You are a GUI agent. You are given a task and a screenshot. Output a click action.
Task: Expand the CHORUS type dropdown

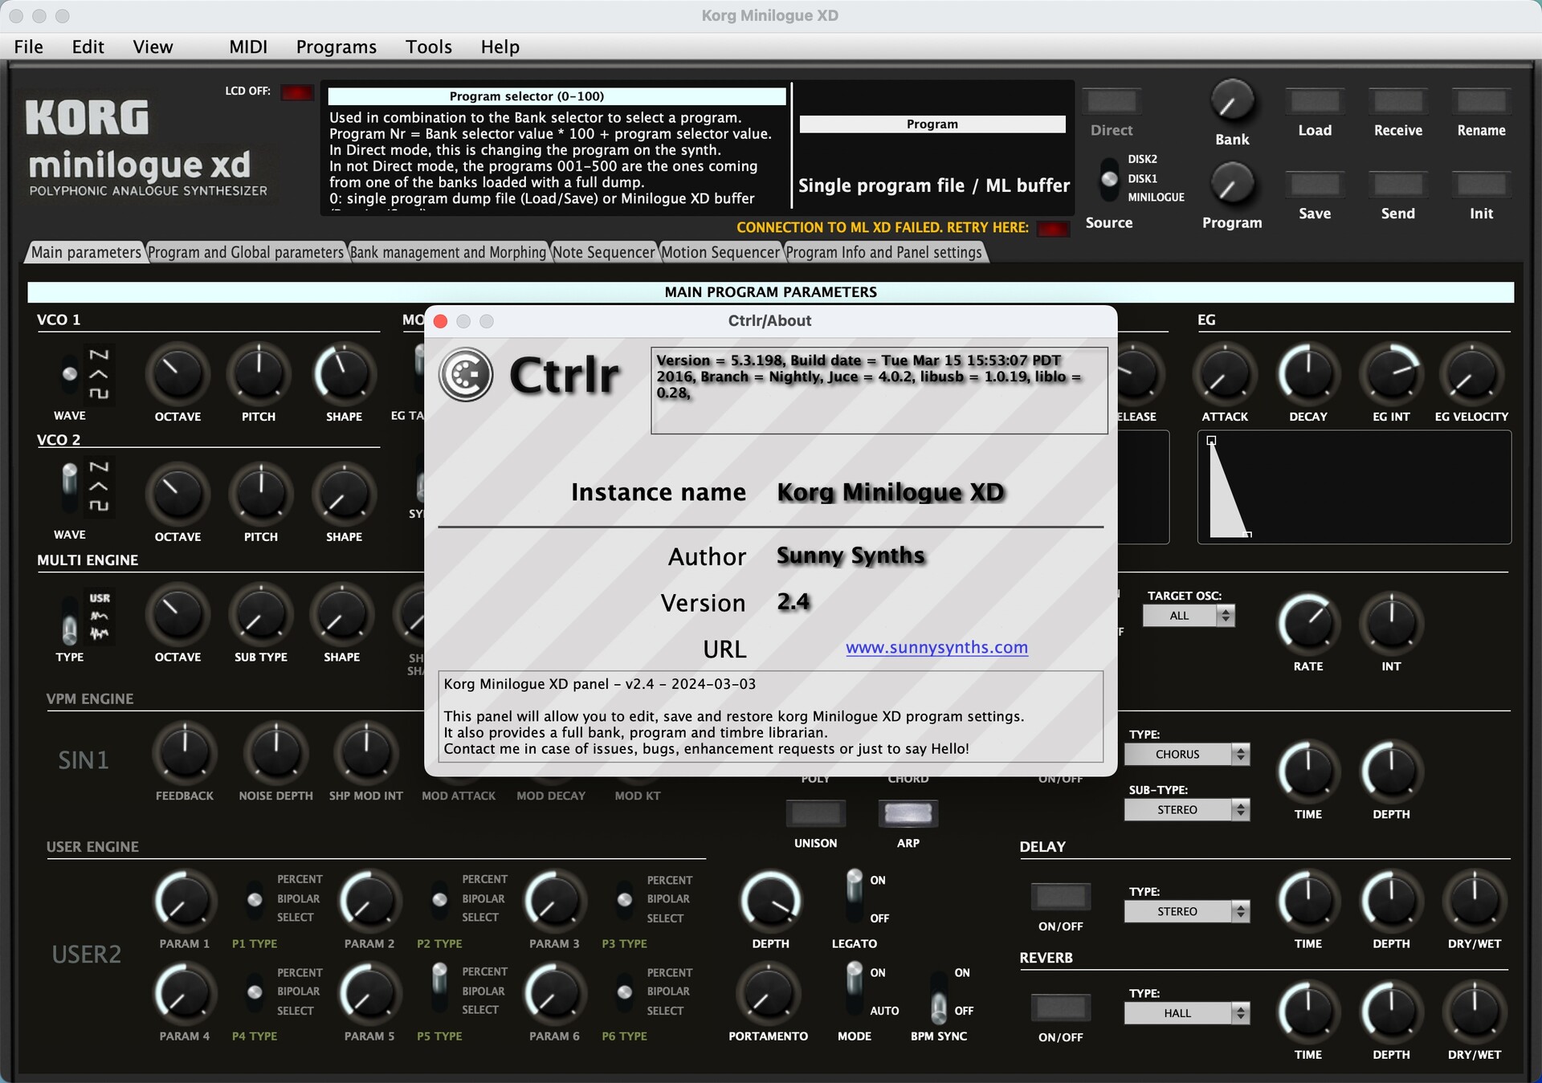point(1186,754)
